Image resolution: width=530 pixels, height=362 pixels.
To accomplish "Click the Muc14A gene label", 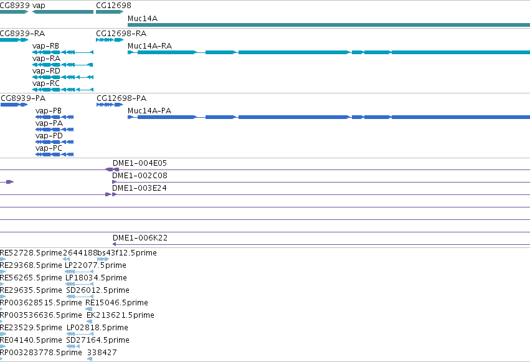I will point(143,19).
